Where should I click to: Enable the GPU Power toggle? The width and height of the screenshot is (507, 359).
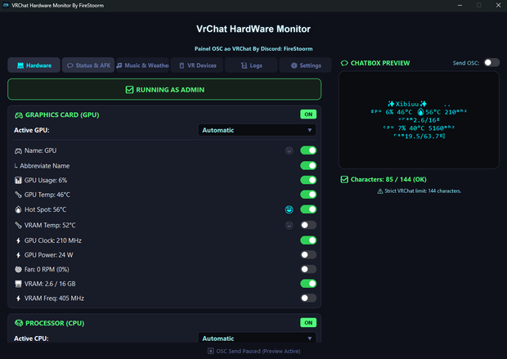(308, 255)
